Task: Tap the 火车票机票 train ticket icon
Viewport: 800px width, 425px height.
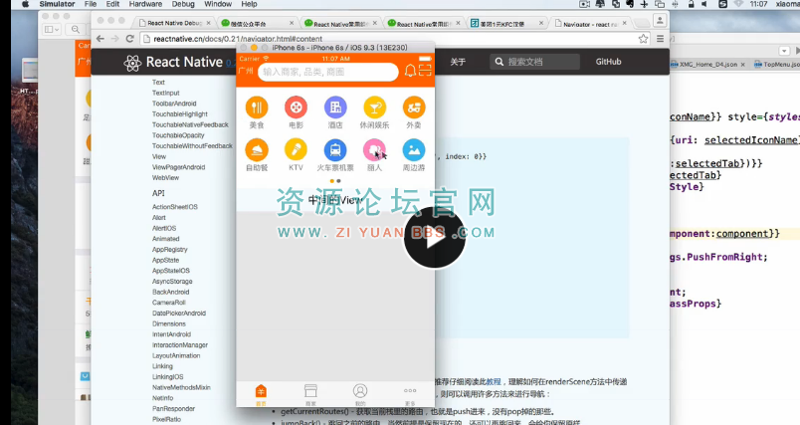Action: 335,150
